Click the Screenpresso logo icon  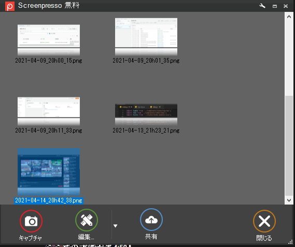[x=10, y=6]
